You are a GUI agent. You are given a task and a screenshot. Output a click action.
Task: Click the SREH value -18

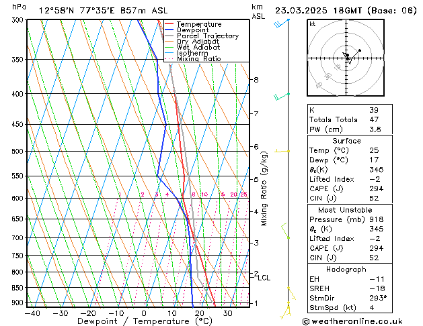(377, 288)
